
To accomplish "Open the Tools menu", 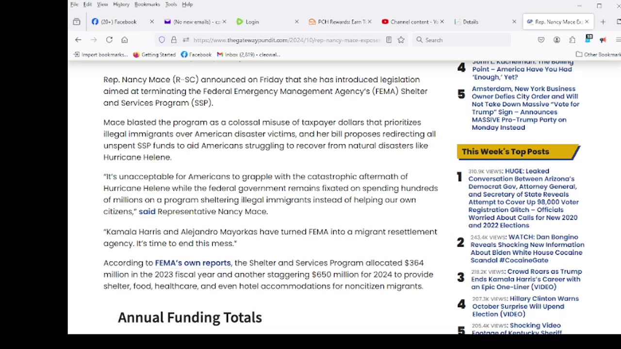I will (171, 4).
